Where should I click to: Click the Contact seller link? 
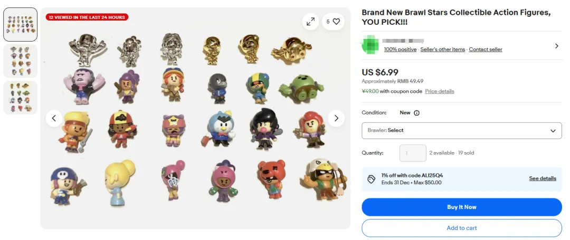point(486,49)
